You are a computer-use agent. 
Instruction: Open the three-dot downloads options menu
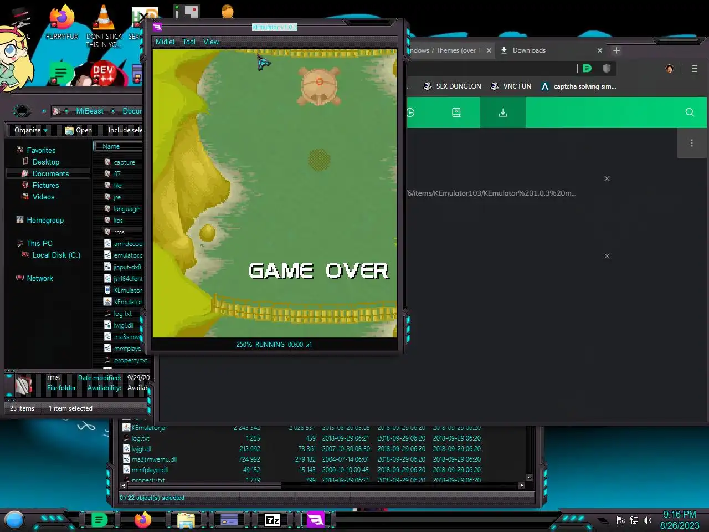tap(692, 144)
